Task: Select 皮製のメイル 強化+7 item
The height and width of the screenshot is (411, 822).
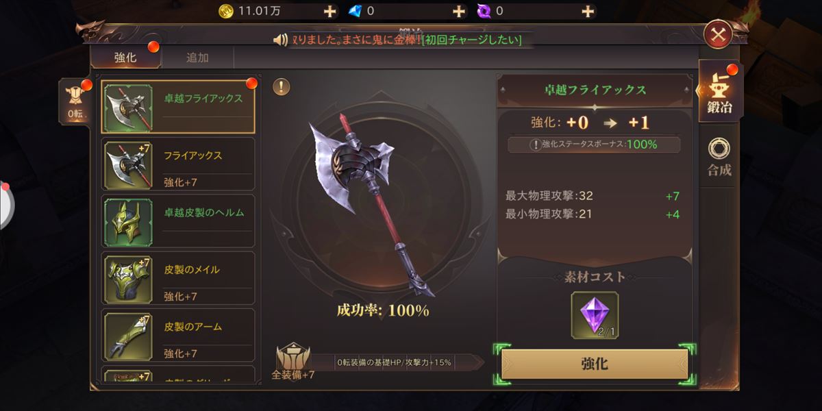Action: [x=178, y=278]
